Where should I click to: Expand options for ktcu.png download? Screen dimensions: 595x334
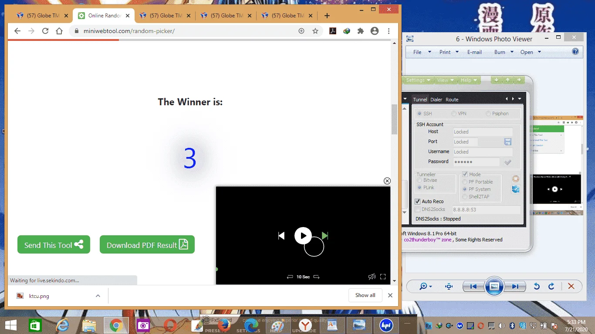click(98, 296)
